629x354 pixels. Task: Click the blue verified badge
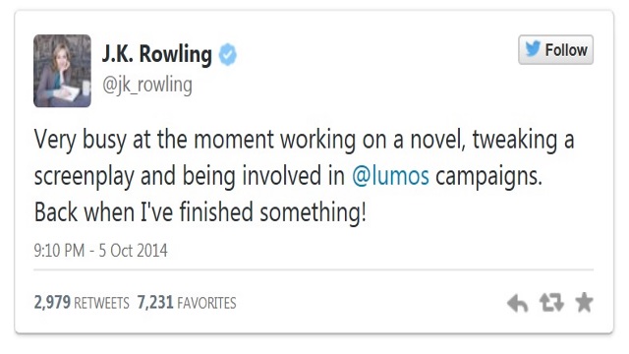tap(227, 55)
